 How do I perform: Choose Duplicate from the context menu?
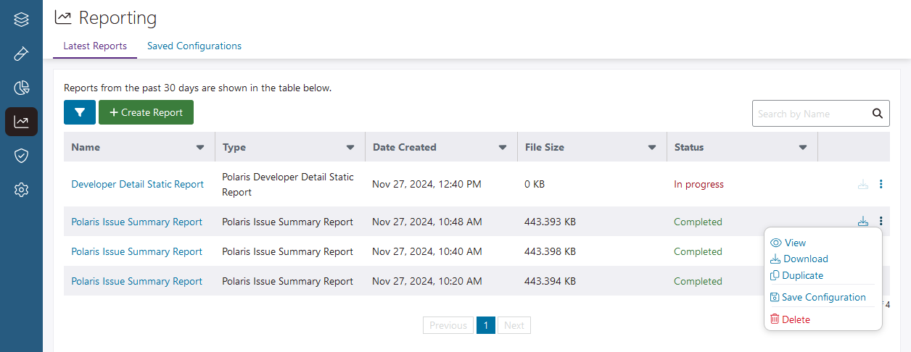pos(803,275)
